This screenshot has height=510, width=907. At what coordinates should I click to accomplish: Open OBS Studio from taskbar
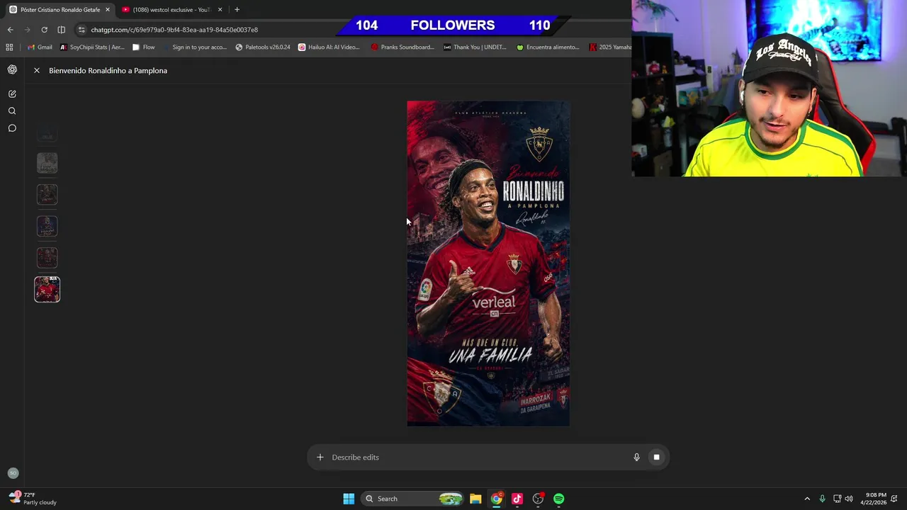(x=538, y=499)
